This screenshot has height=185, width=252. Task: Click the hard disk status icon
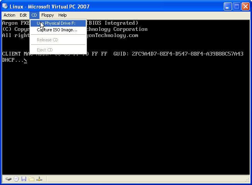(9, 179)
